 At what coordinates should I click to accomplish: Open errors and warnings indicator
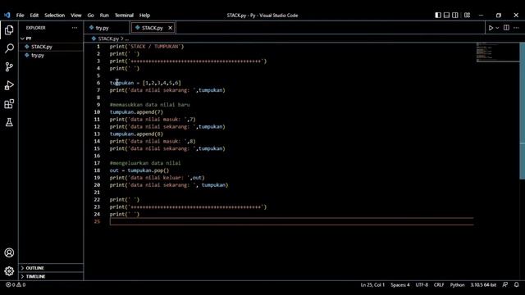[x=16, y=285]
